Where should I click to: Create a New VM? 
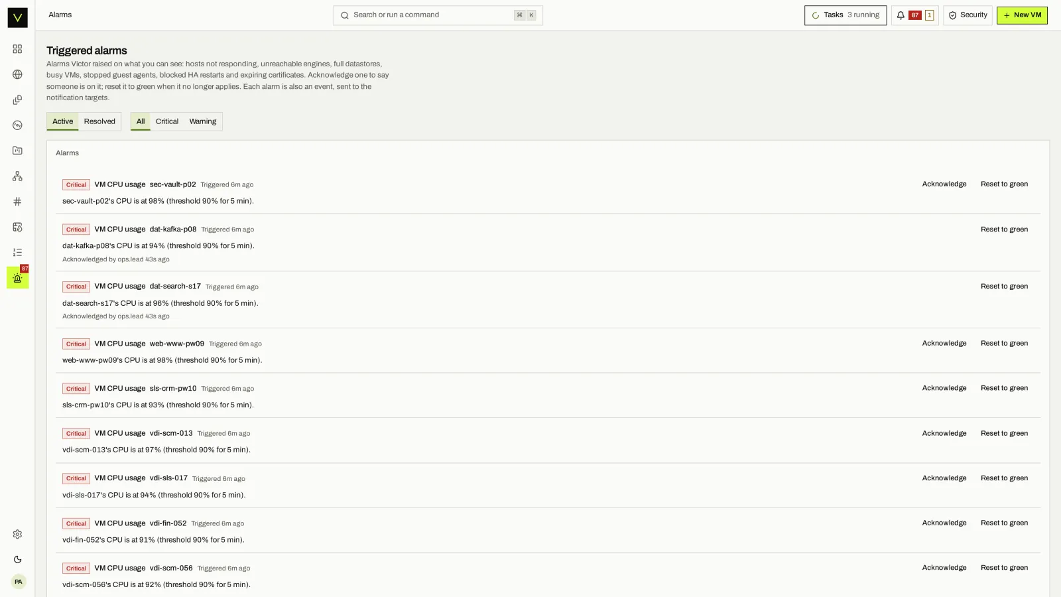[x=1022, y=15]
